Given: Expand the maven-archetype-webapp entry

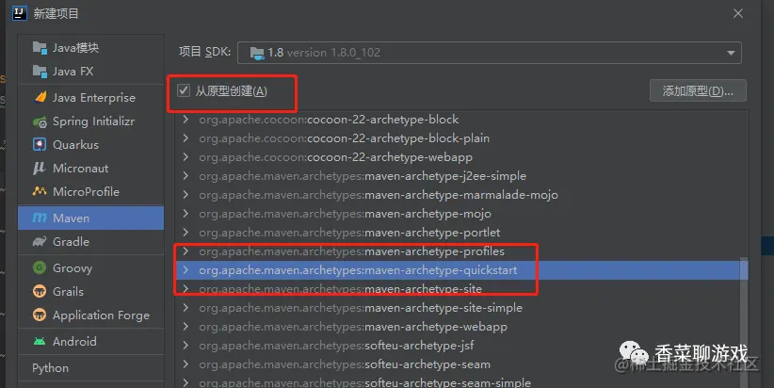Looking at the screenshot, I should pos(185,326).
